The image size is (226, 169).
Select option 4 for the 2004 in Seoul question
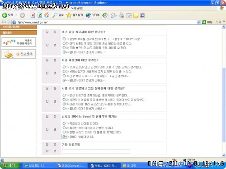pos(64,137)
